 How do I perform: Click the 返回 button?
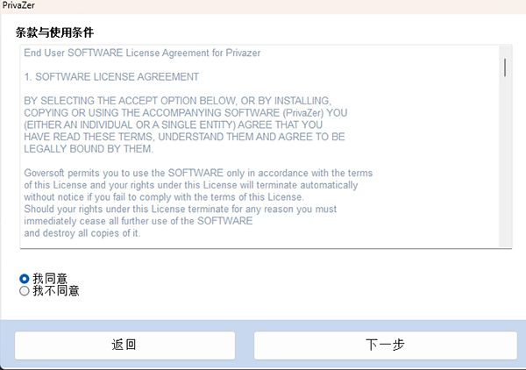point(124,345)
